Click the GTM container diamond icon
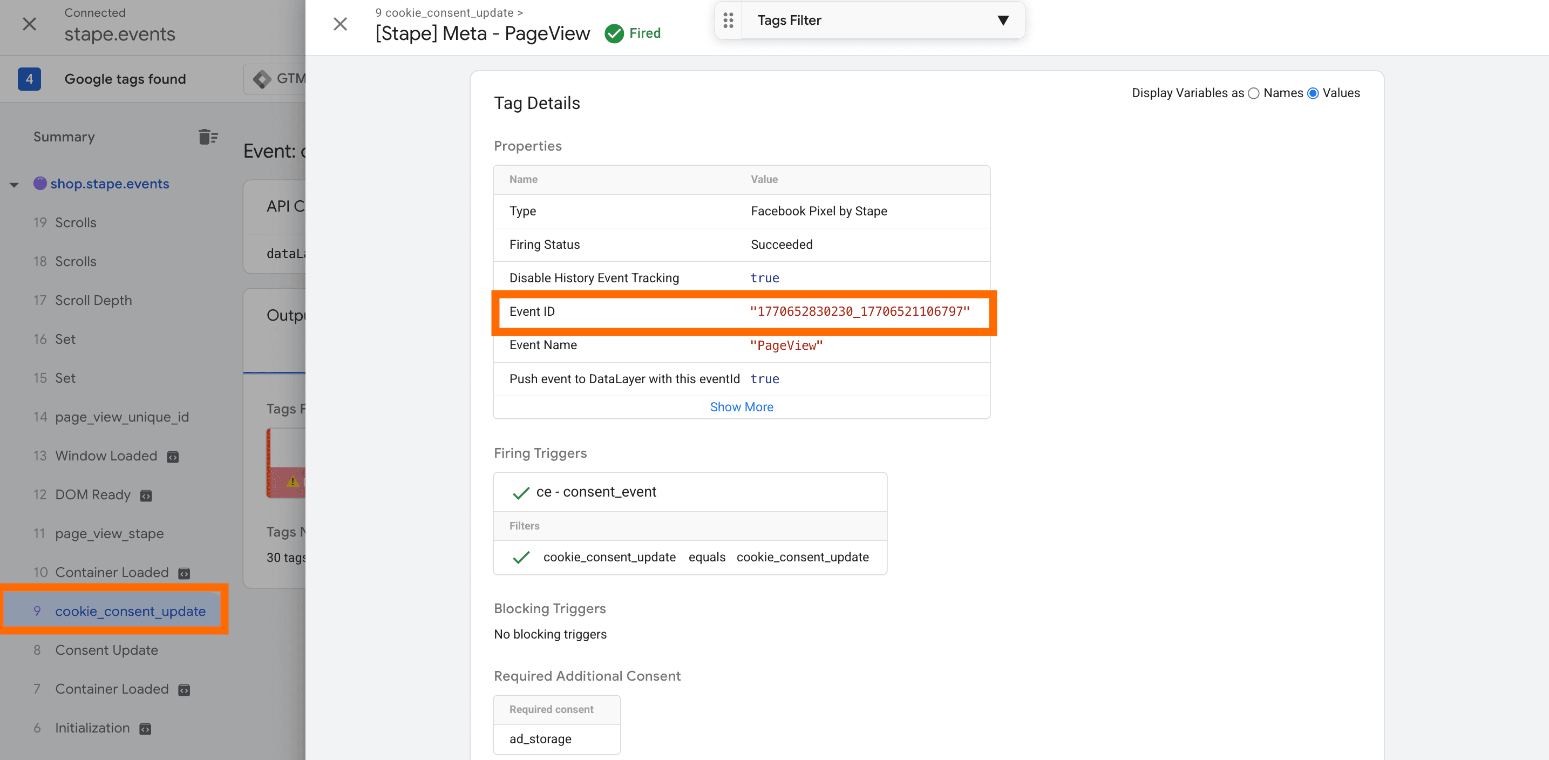 click(x=262, y=79)
